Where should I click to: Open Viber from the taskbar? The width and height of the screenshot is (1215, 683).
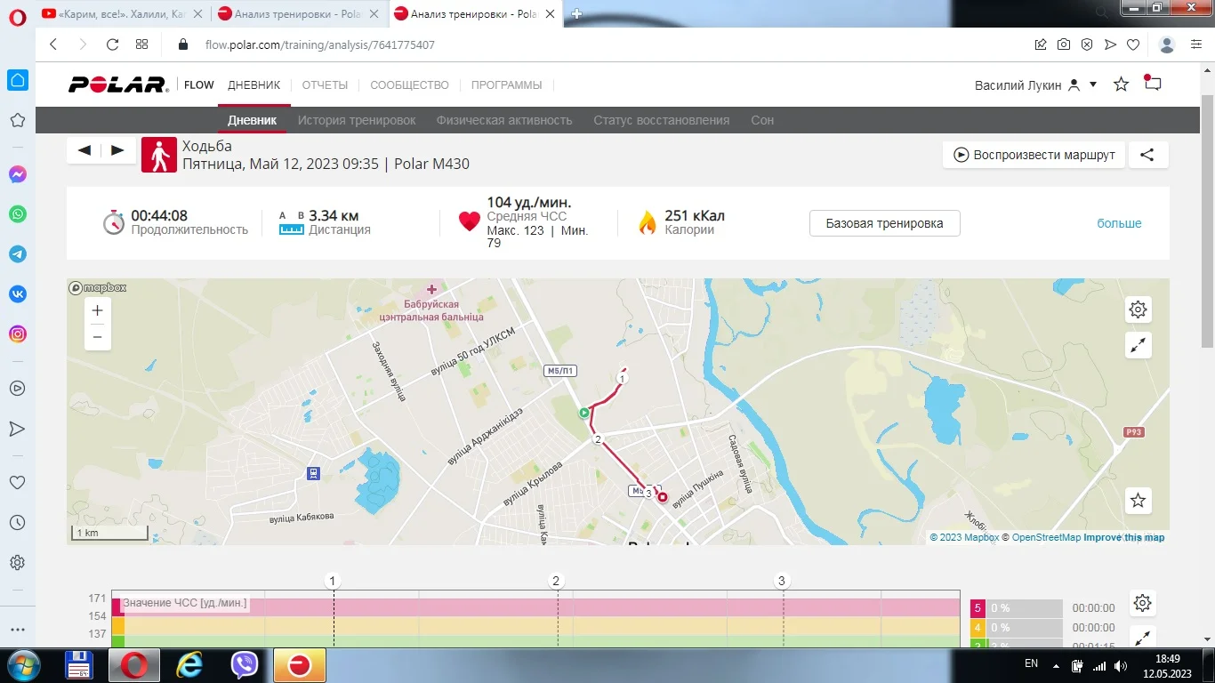click(244, 665)
